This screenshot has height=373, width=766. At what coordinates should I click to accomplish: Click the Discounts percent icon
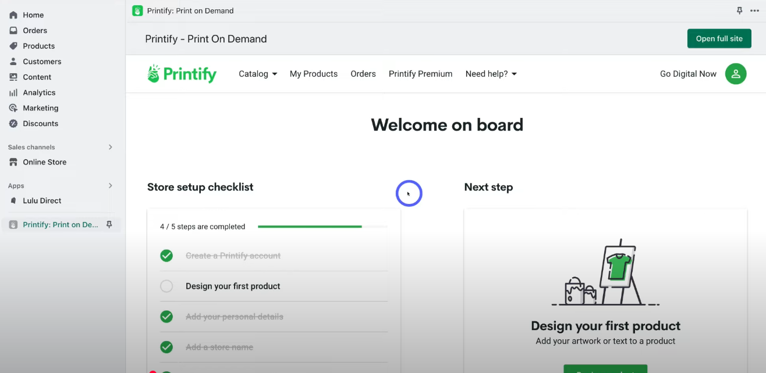pyautogui.click(x=13, y=123)
